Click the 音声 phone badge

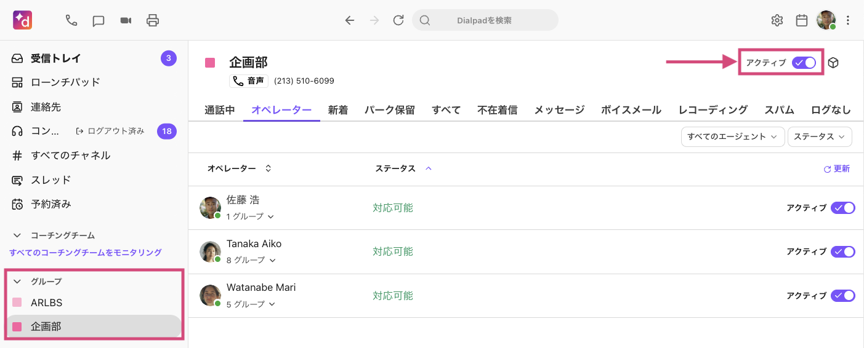[249, 81]
